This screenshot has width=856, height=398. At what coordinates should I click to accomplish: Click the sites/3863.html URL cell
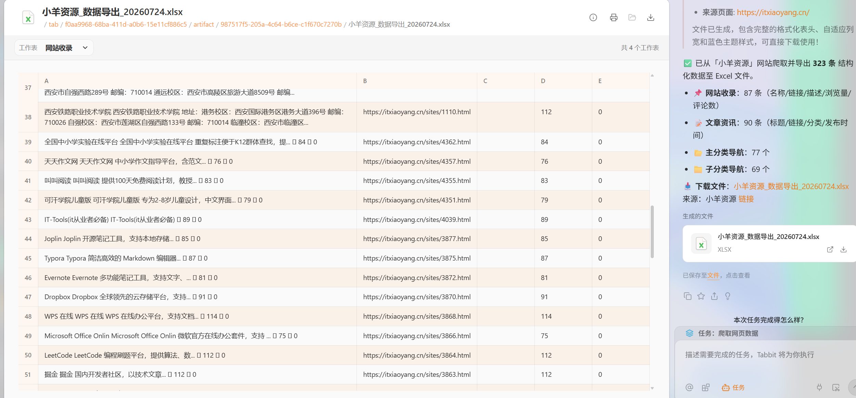pyautogui.click(x=417, y=374)
